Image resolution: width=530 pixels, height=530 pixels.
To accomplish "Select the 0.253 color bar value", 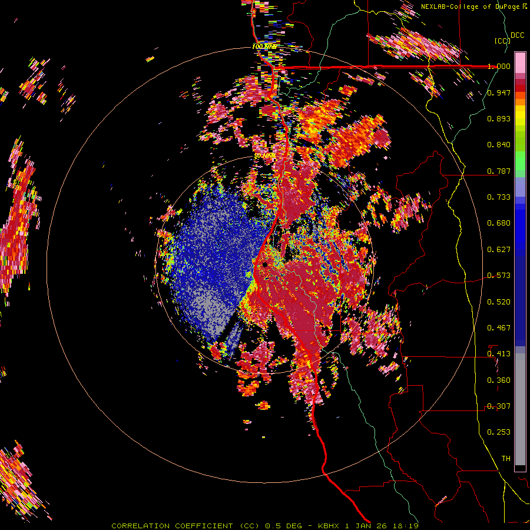I will [499, 432].
